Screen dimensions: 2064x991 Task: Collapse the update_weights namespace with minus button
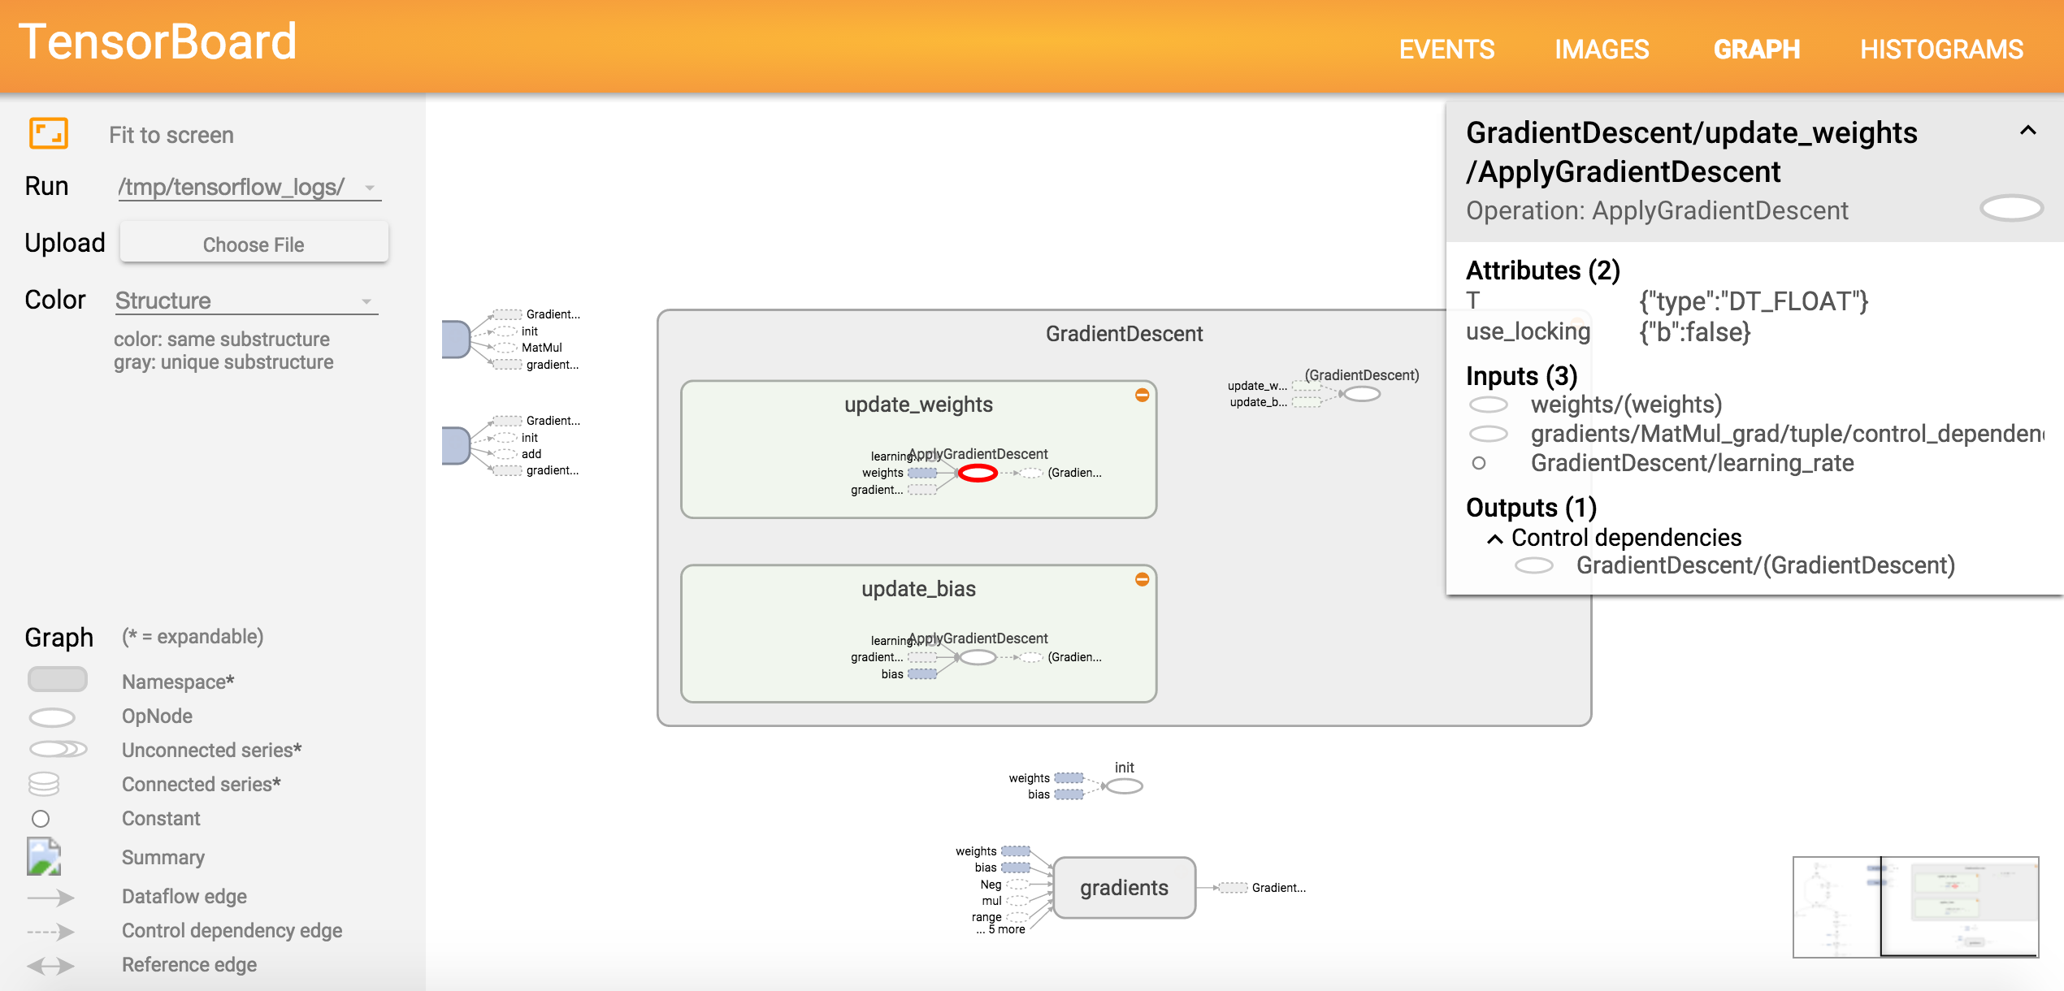[1142, 396]
